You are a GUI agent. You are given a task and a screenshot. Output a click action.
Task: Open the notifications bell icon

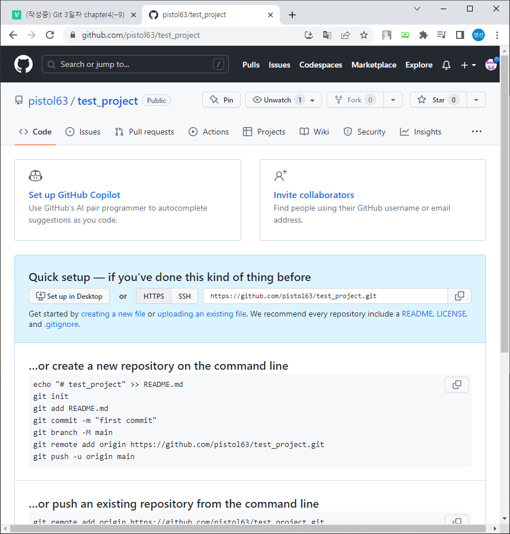[x=446, y=65]
